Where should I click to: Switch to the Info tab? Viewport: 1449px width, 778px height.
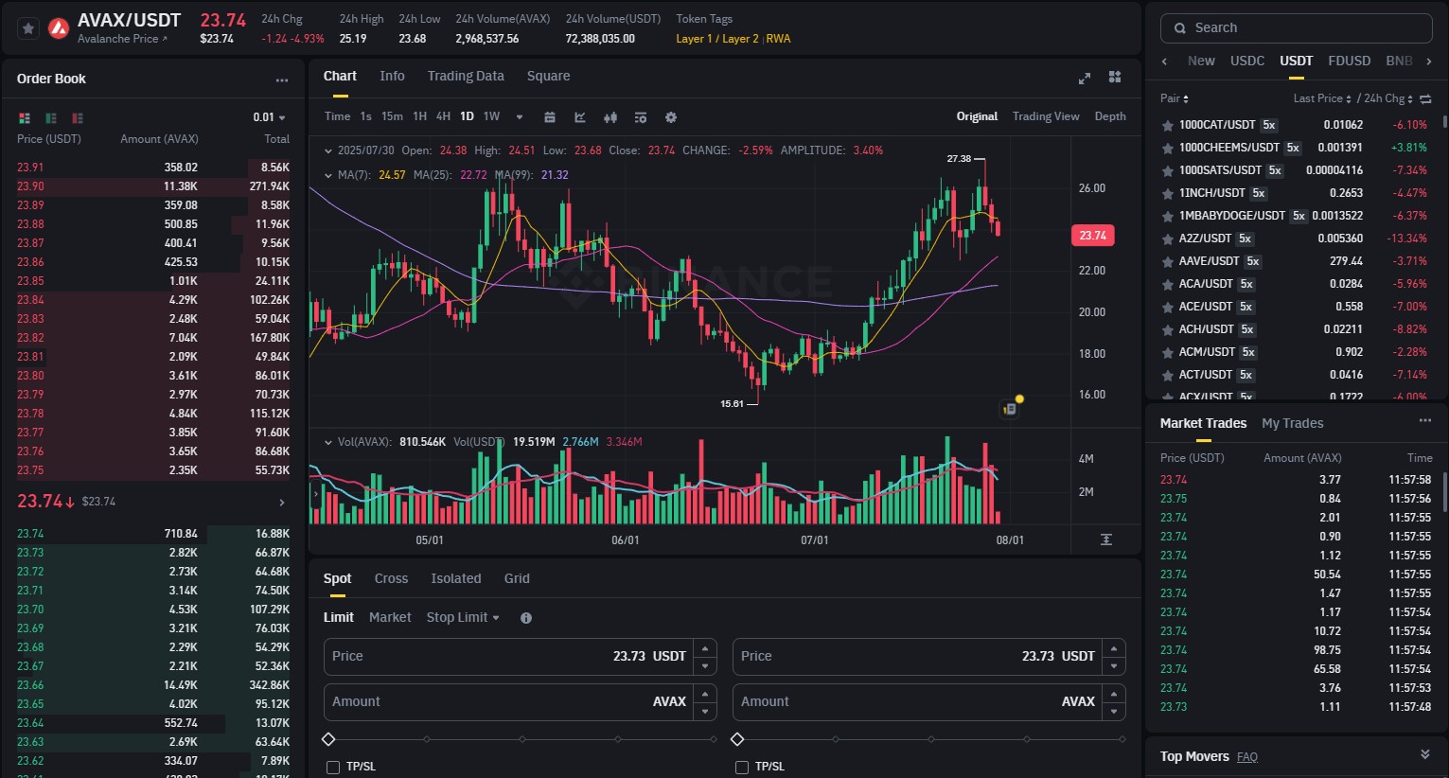(x=392, y=76)
